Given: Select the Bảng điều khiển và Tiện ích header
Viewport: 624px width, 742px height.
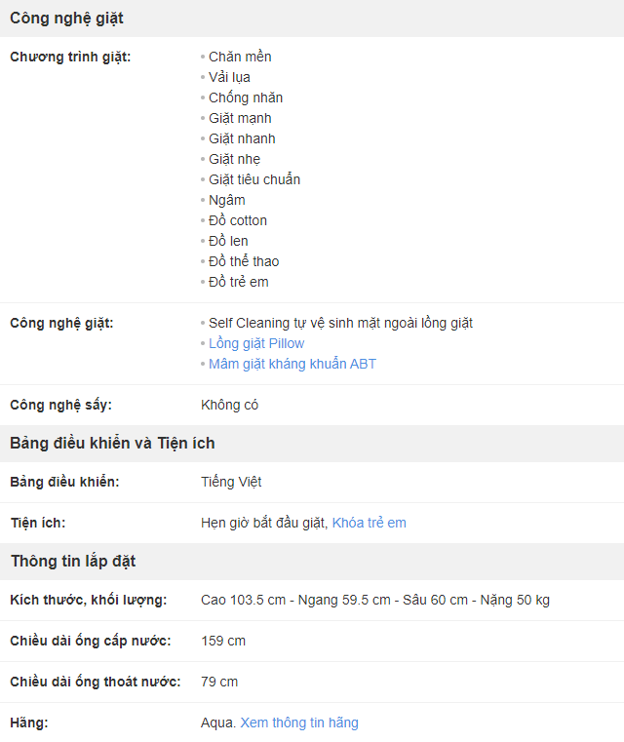Looking at the screenshot, I should pos(112,444).
